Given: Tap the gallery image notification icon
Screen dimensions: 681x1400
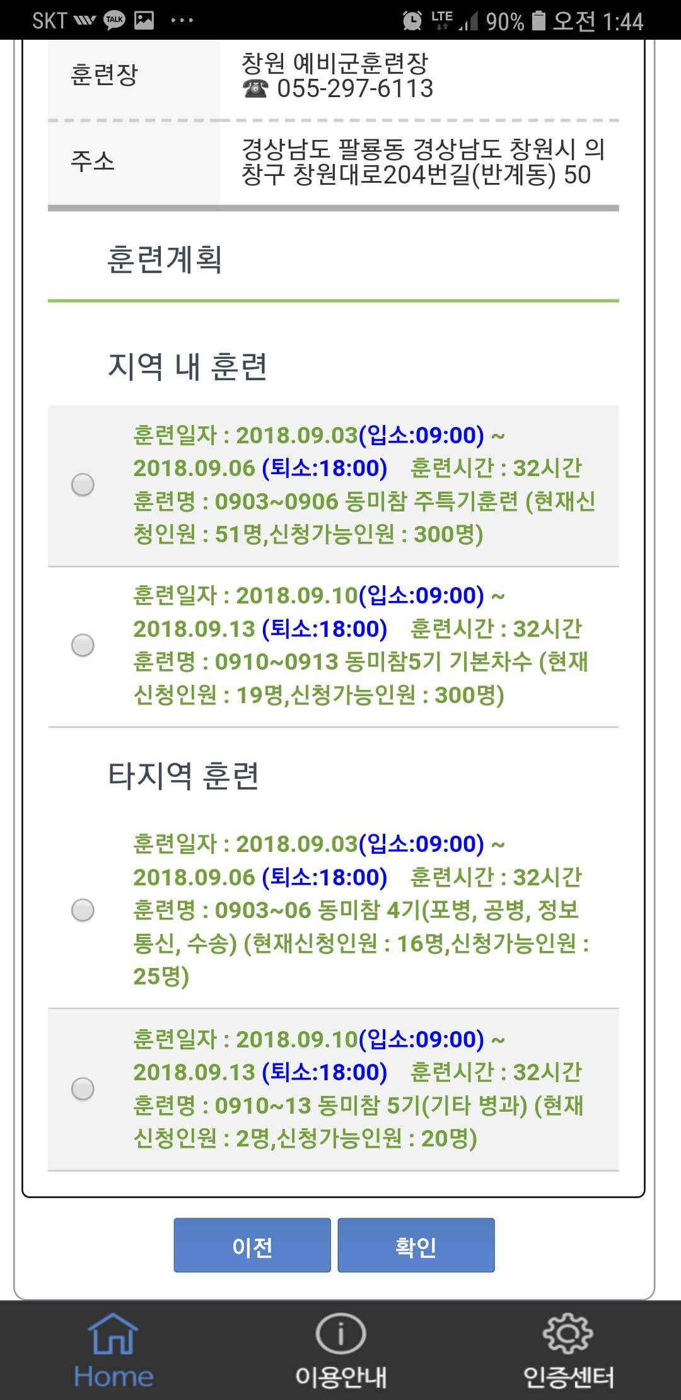Looking at the screenshot, I should pyautogui.click(x=144, y=20).
